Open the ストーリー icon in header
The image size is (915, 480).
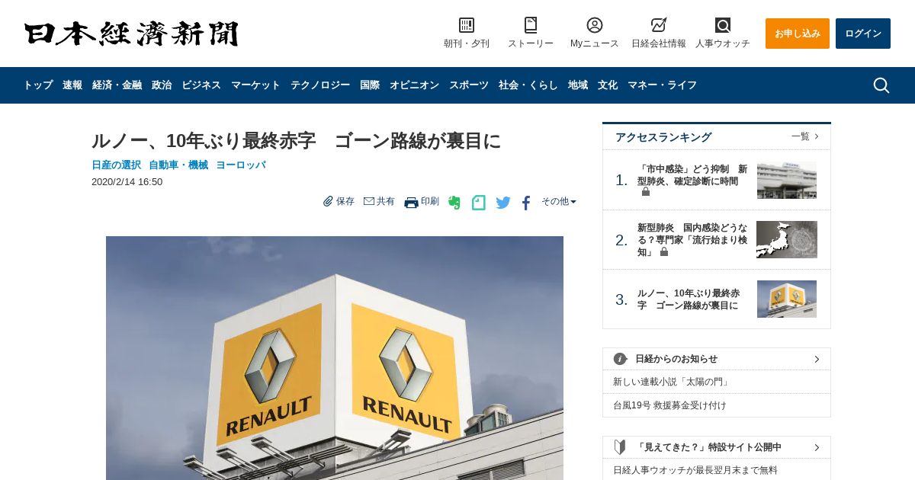[x=531, y=25]
